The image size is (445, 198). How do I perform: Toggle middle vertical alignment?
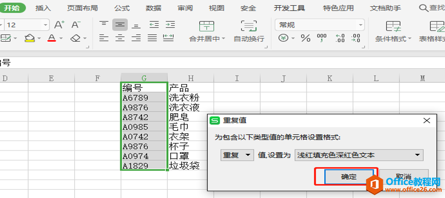pos(120,25)
